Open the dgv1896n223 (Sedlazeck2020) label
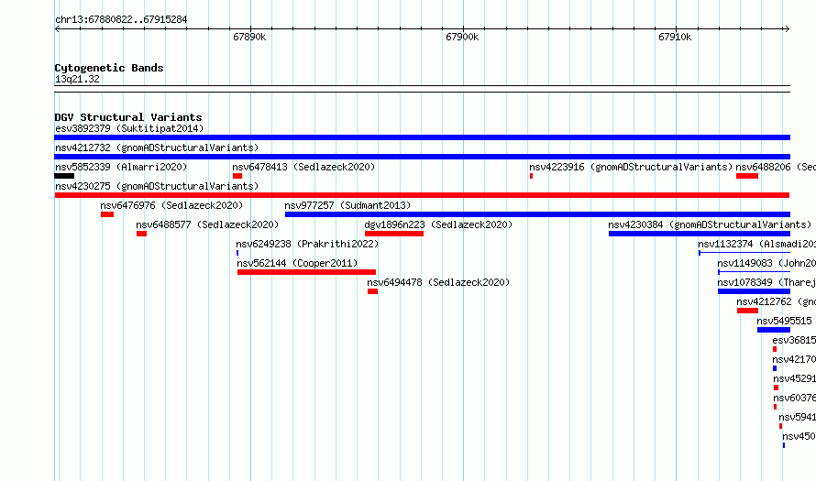The width and height of the screenshot is (816, 481). click(438, 224)
